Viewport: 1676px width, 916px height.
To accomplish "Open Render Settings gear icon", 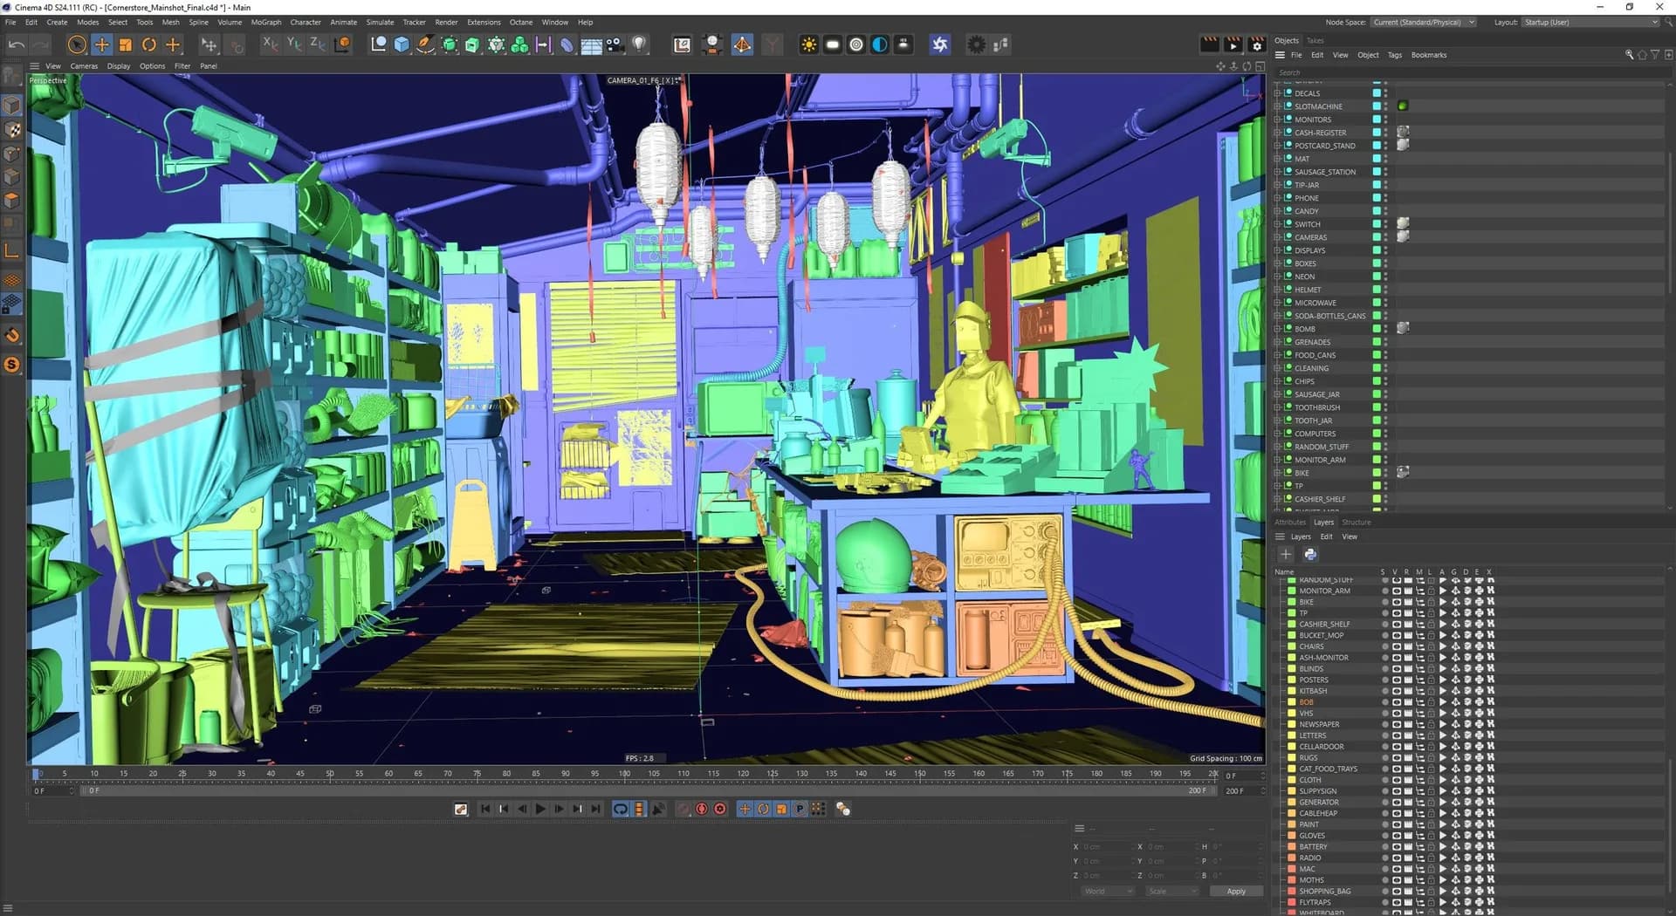I will (1256, 44).
